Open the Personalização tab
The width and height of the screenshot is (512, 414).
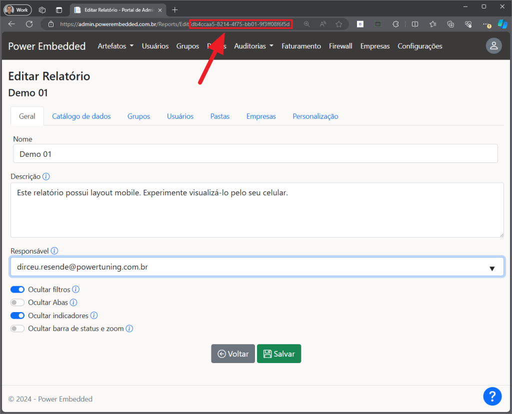(315, 116)
